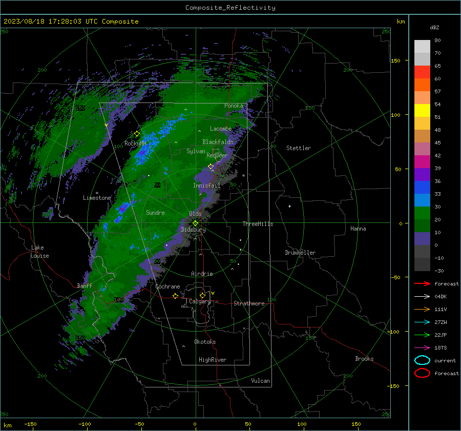This screenshot has width=461, height=431.
Task: Click the yellow diamond marker near Cochrane
Action: click(176, 296)
